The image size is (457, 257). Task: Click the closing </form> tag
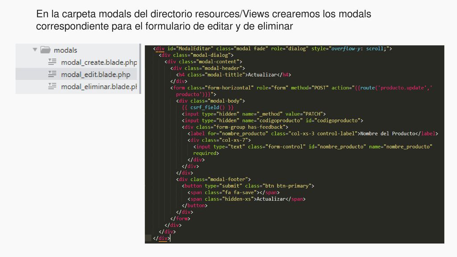point(180,219)
